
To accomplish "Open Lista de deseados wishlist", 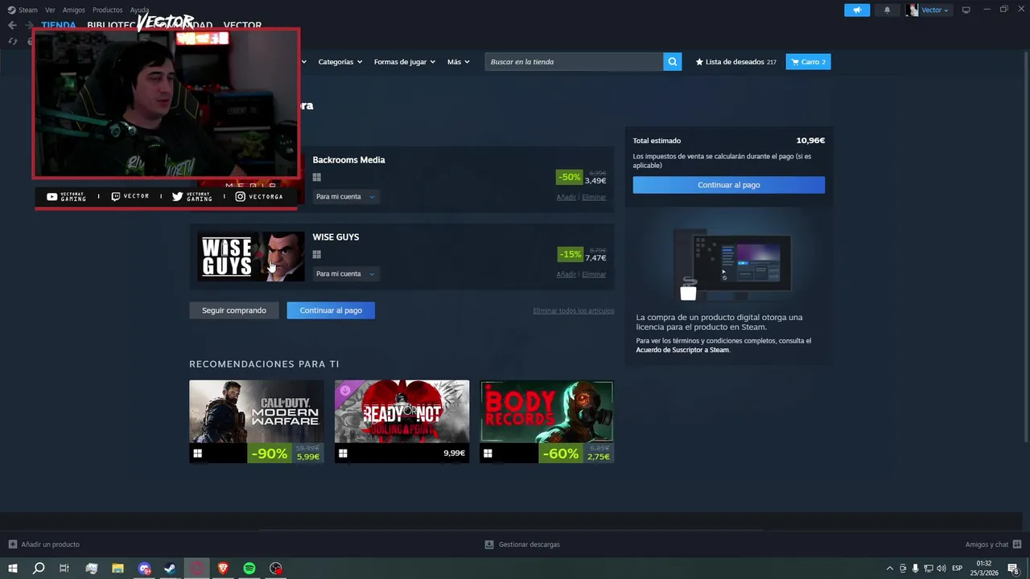I will 735,62.
